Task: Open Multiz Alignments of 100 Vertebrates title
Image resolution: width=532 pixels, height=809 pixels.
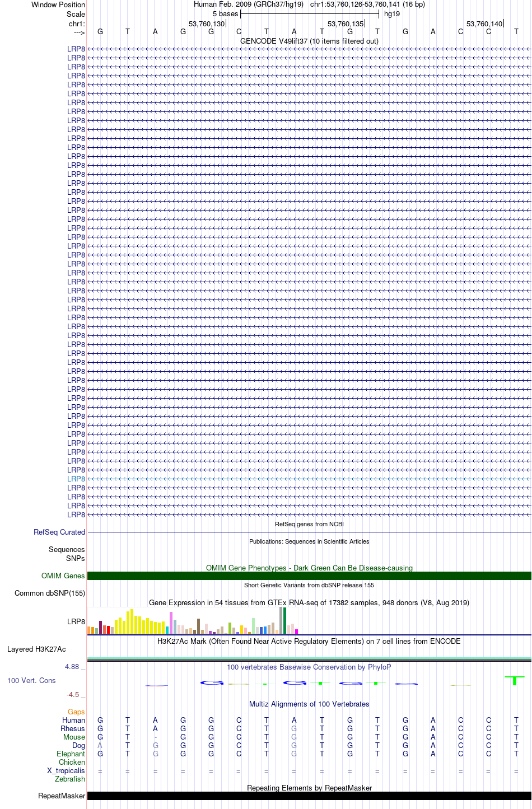Action: pos(309,704)
